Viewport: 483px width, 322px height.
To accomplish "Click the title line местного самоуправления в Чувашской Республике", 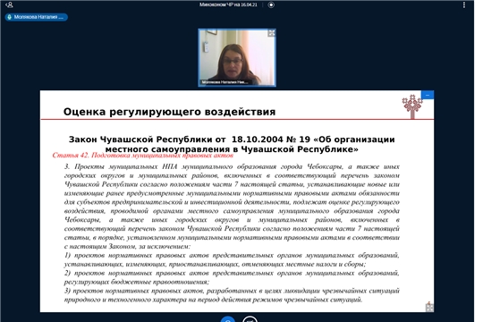I will point(232,149).
